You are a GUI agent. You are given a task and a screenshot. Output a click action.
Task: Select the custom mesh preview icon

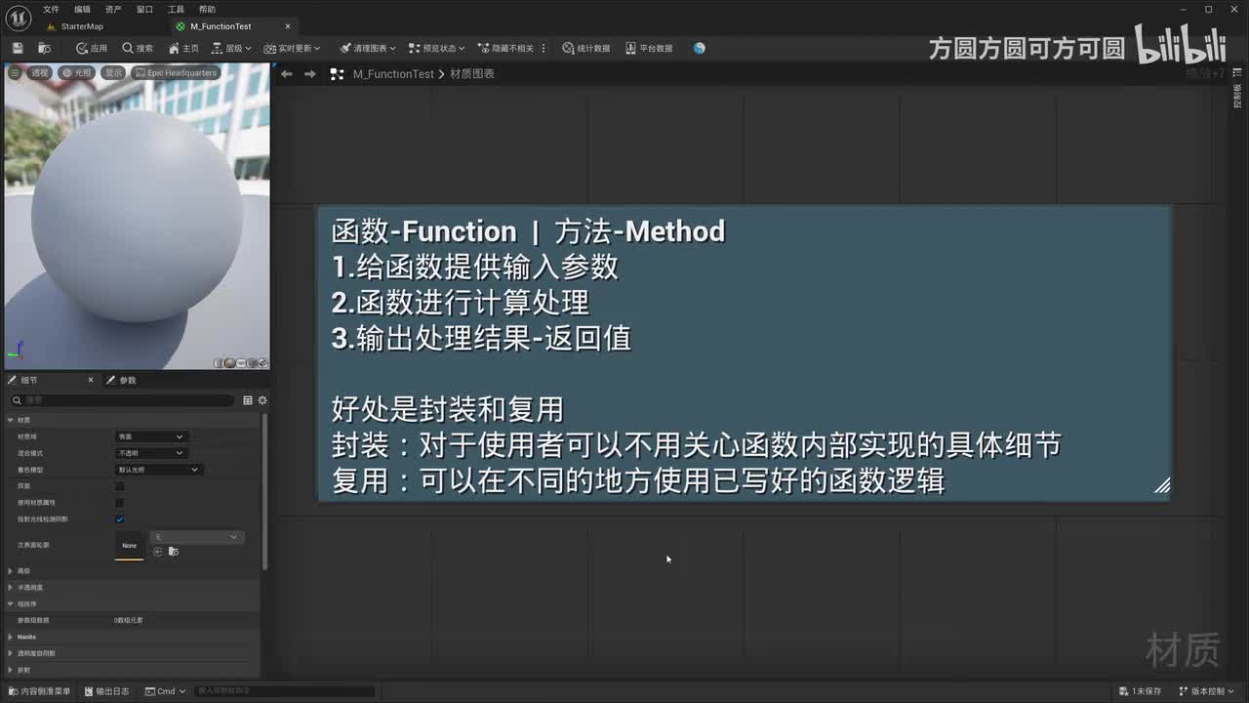tap(262, 363)
